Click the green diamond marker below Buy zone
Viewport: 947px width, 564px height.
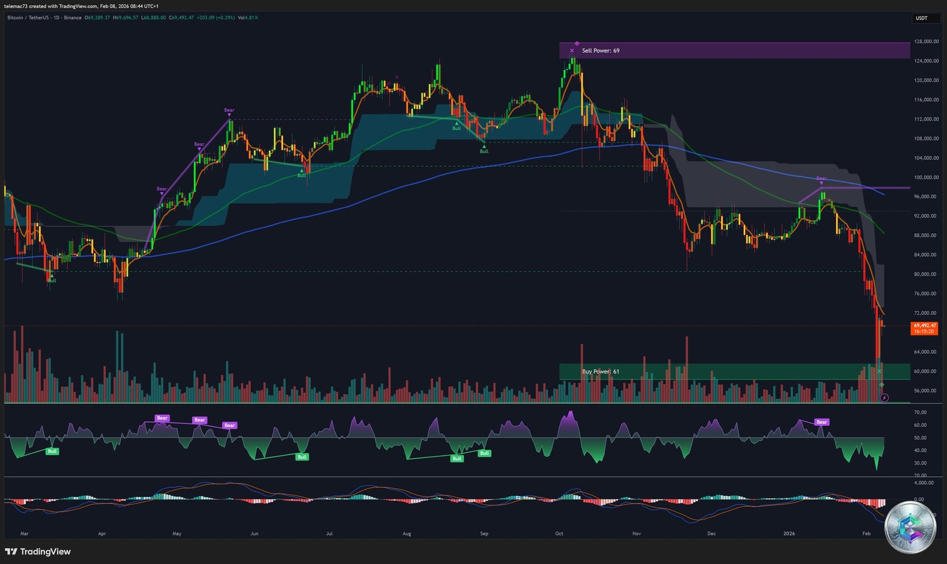[881, 385]
